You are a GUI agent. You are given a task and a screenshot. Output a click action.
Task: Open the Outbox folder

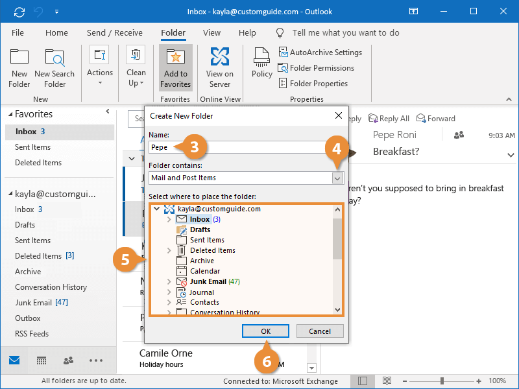click(28, 318)
